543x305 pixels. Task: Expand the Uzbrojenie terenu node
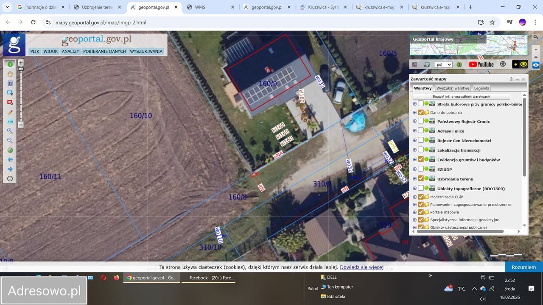click(415, 179)
